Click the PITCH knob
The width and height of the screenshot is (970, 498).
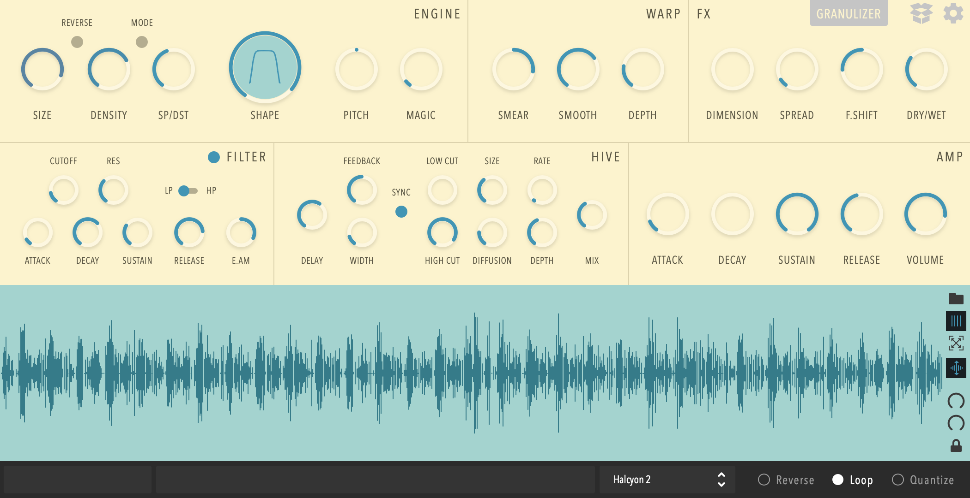(357, 69)
